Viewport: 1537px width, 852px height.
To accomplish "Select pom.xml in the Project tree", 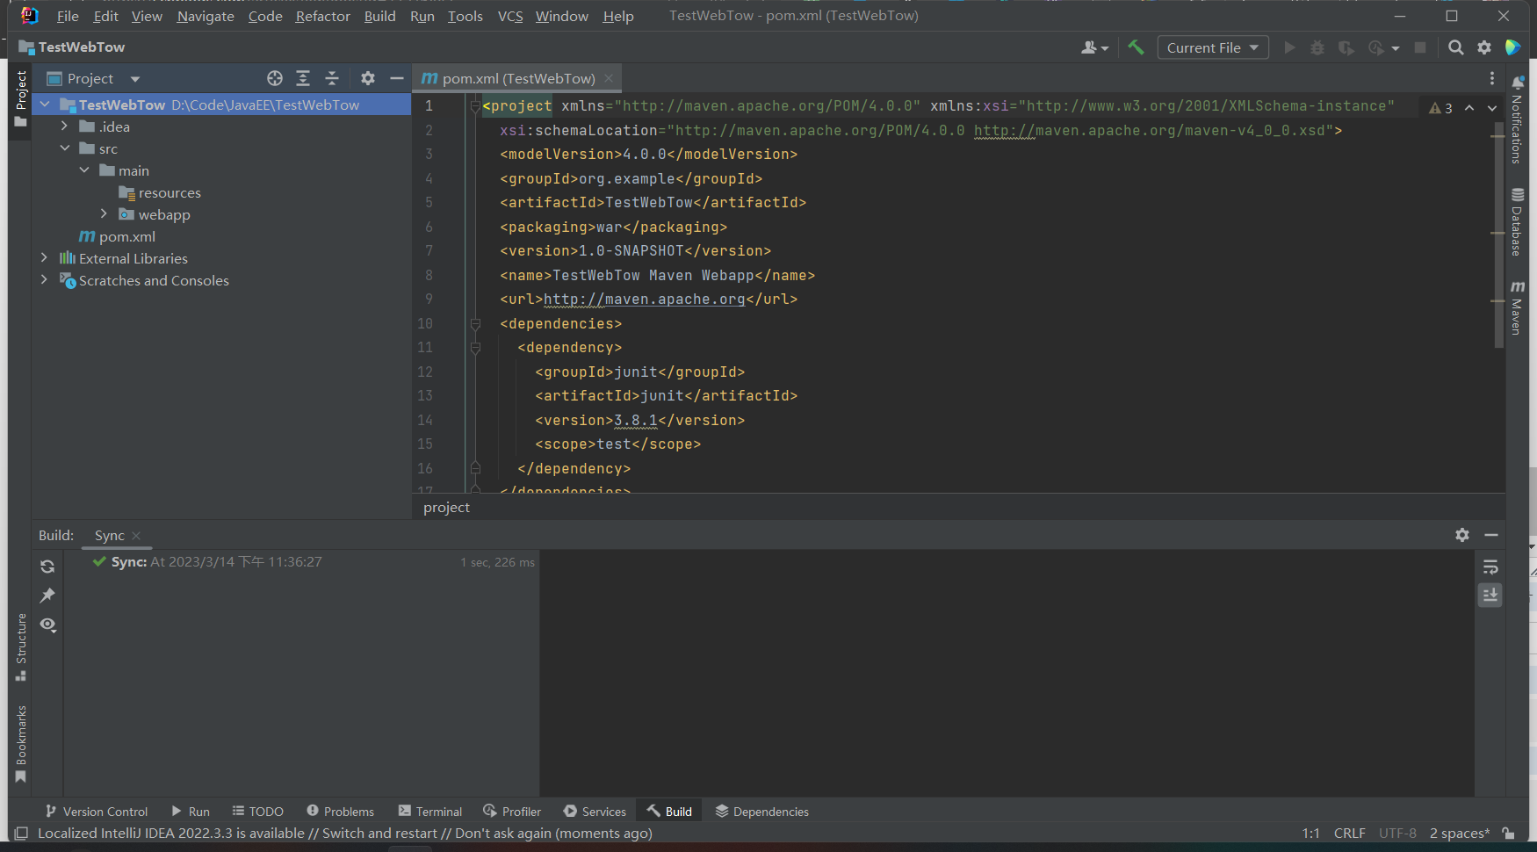I will point(126,236).
